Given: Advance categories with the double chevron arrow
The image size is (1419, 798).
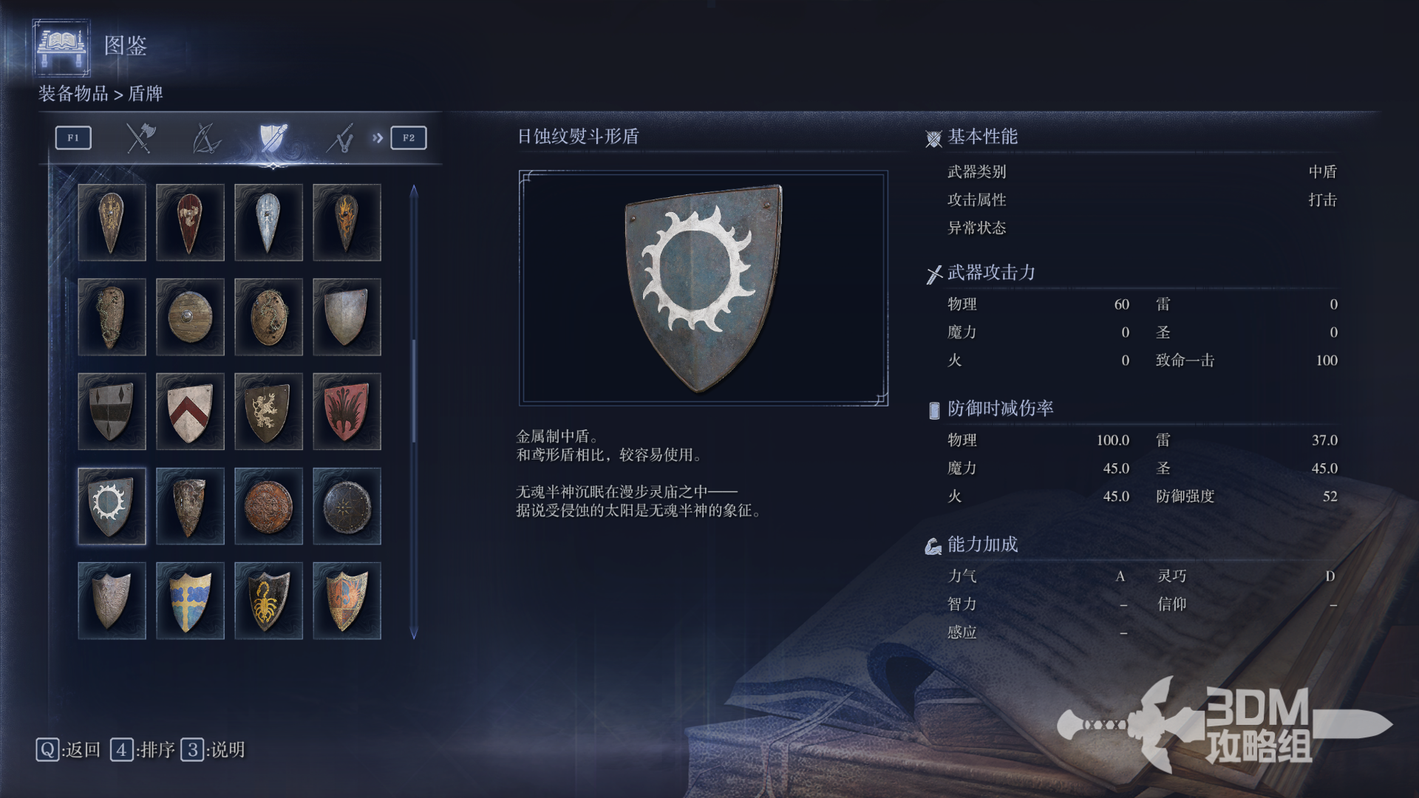Looking at the screenshot, I should click(x=378, y=137).
